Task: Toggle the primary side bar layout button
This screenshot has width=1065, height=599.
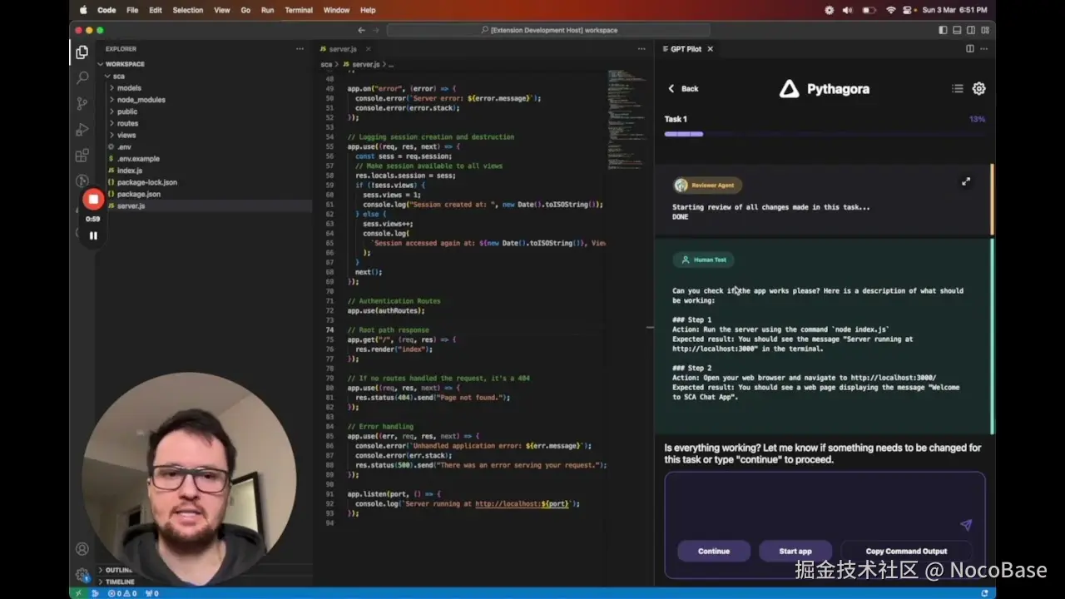Action: (x=943, y=30)
